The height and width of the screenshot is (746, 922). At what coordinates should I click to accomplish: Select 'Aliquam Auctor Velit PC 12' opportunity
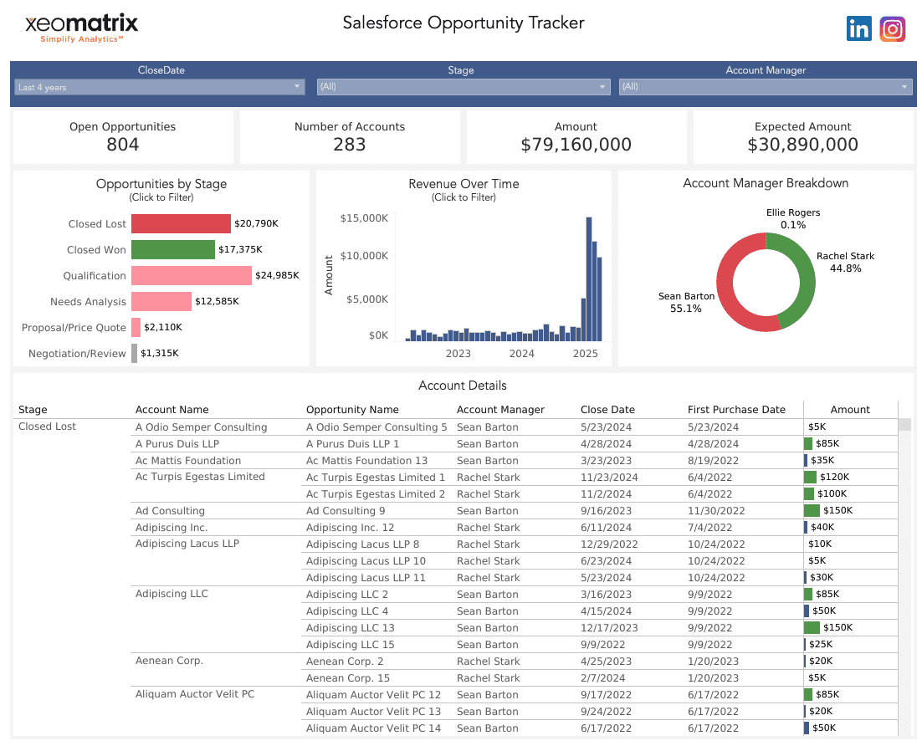tap(373, 695)
